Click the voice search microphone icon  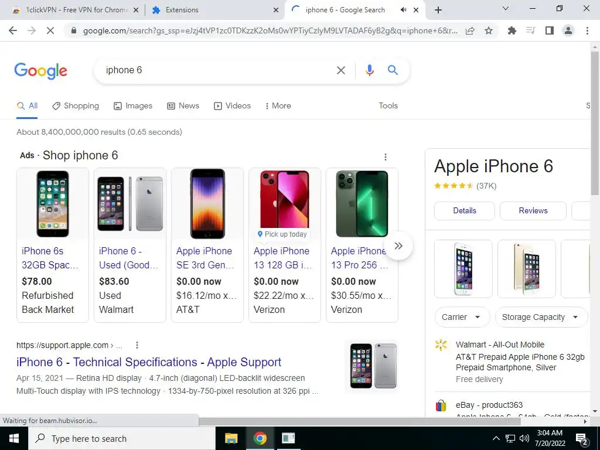coord(369,70)
